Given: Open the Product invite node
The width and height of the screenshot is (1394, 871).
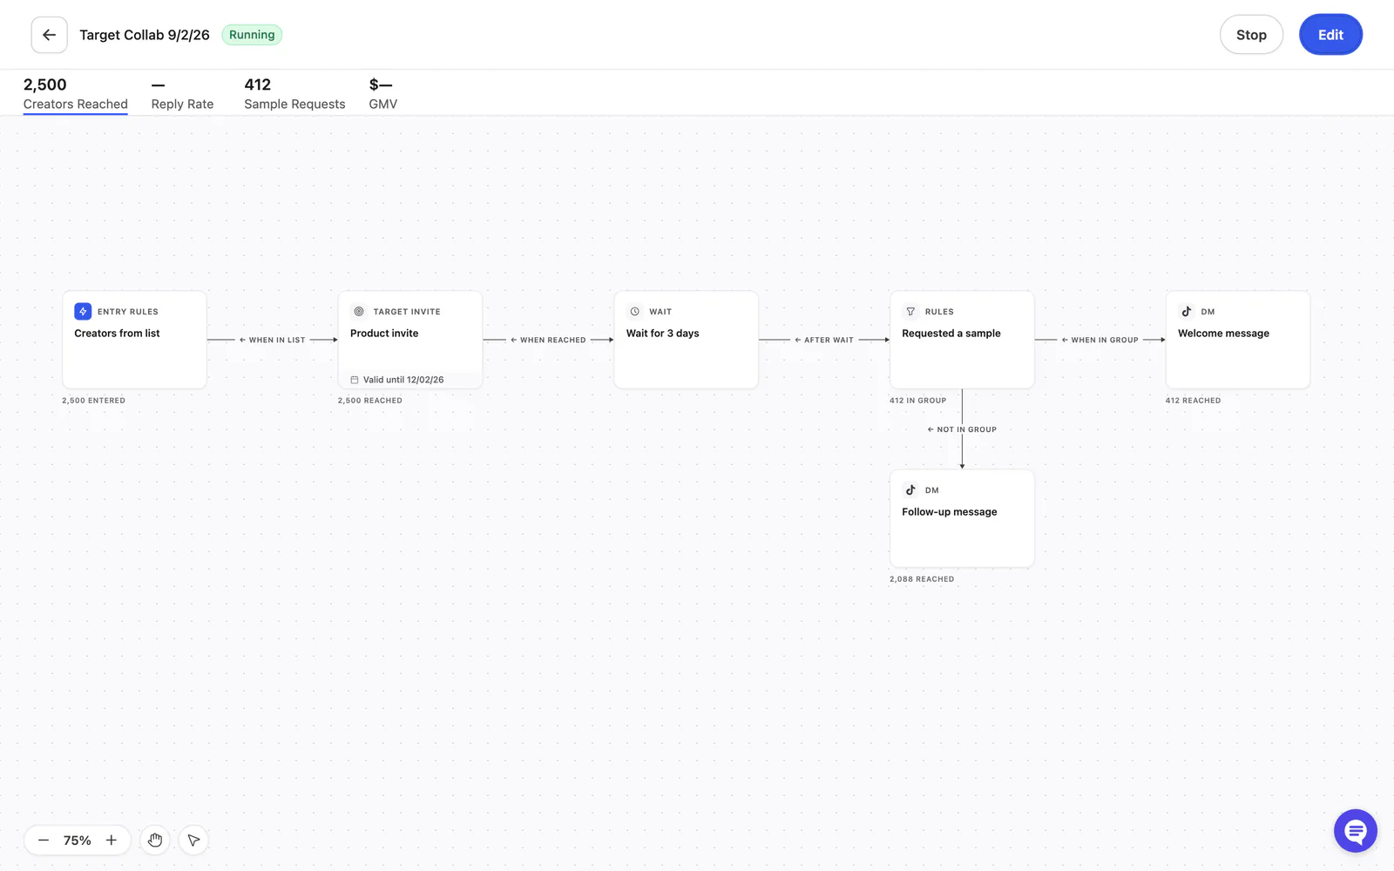Looking at the screenshot, I should pyautogui.click(x=410, y=340).
